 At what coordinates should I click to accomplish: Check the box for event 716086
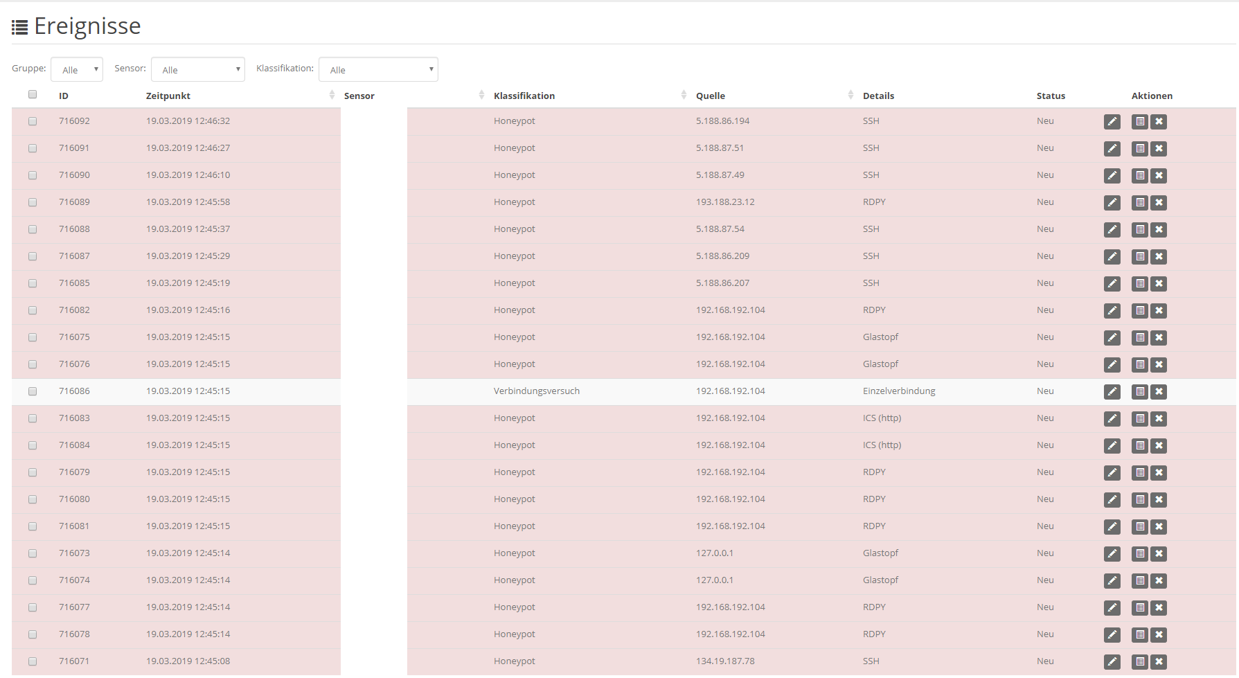point(33,391)
